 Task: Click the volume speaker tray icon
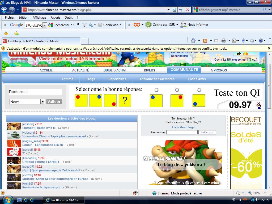click(x=257, y=200)
